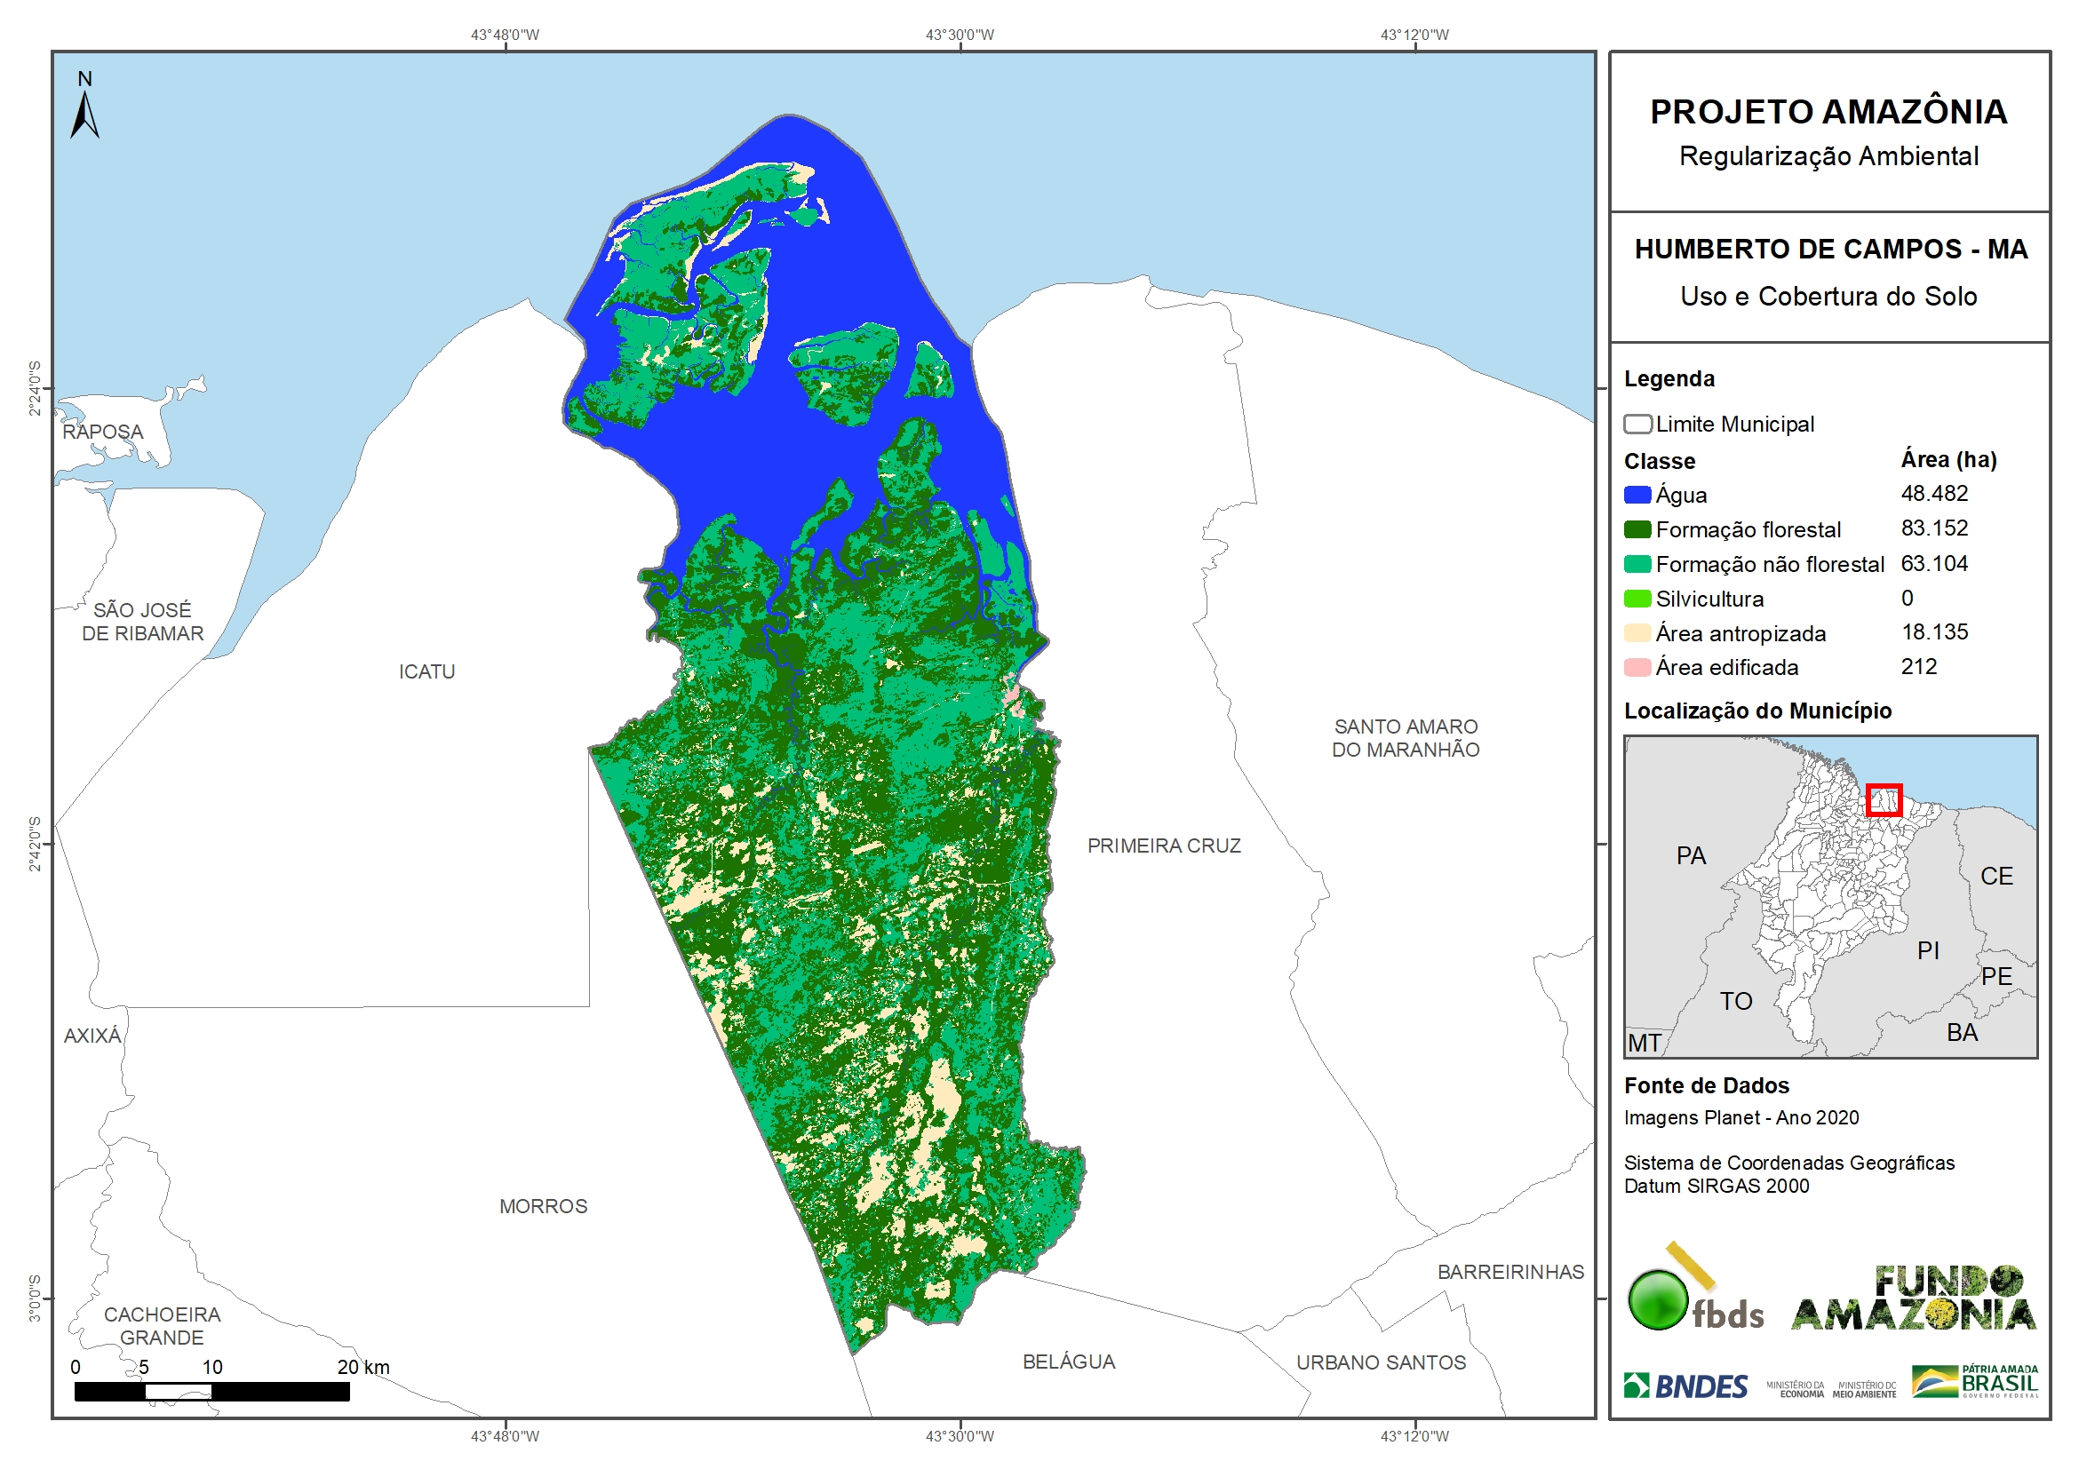
Task: Click the Projeto Amazônia title text
Action: pos(1828,112)
